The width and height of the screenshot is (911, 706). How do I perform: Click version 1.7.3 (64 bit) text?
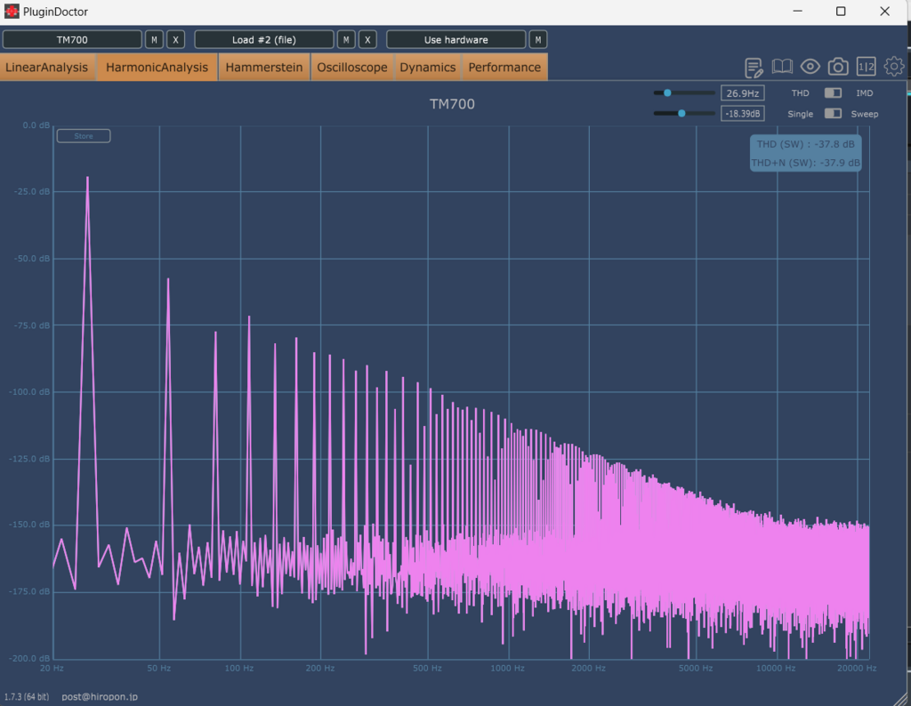click(27, 697)
